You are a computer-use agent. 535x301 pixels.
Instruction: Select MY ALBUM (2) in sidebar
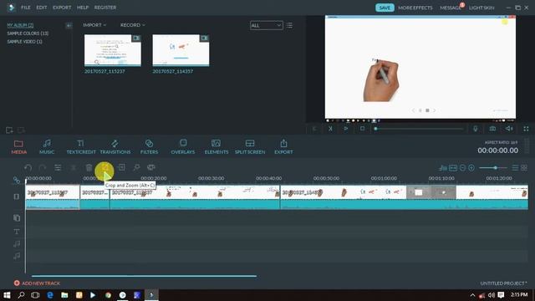pos(20,25)
